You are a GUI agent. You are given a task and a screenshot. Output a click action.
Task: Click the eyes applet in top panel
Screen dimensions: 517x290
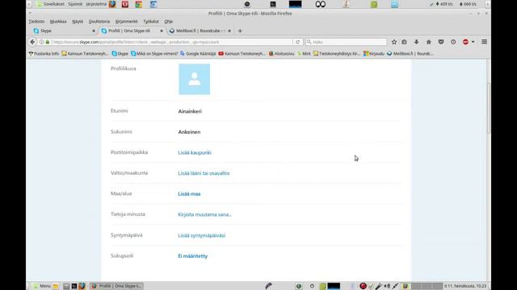click(320, 4)
